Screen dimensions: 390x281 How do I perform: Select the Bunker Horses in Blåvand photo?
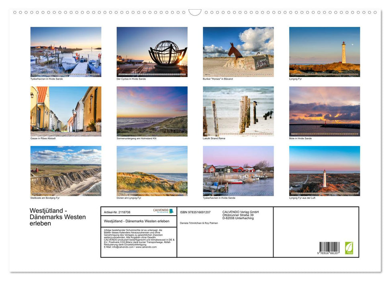[238, 51]
